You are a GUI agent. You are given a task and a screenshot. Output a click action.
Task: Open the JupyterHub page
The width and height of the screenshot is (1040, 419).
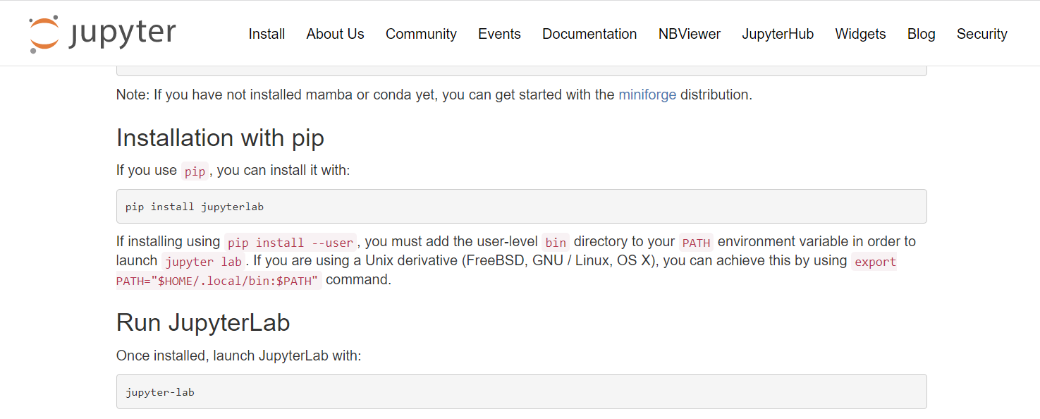[x=778, y=34]
